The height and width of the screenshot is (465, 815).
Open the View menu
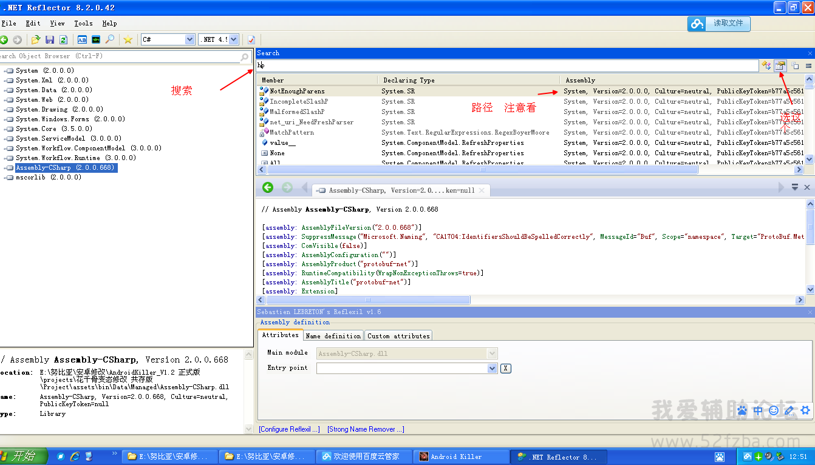coord(57,24)
